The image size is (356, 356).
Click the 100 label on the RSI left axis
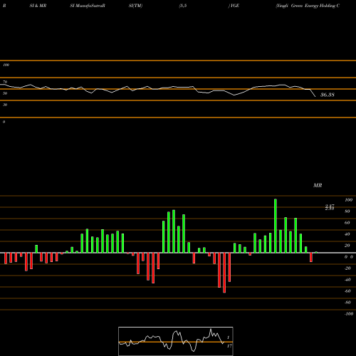[x=6, y=65]
